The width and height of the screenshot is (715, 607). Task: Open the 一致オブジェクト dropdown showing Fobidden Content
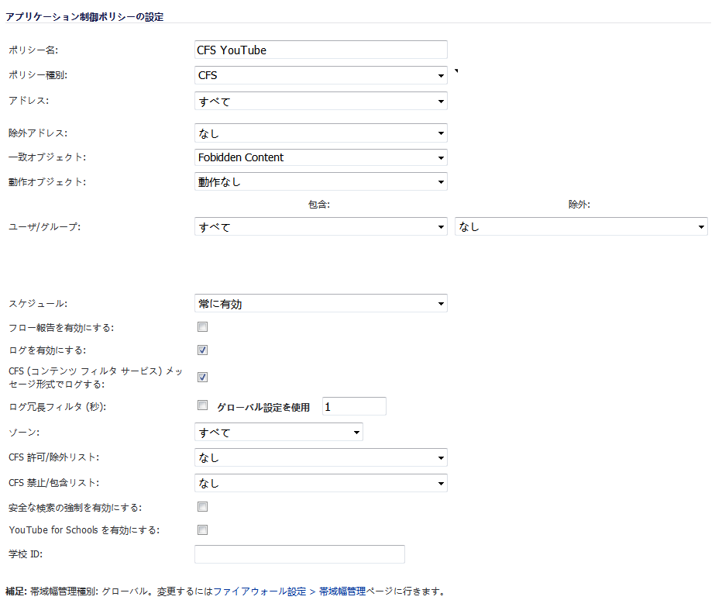click(x=321, y=157)
